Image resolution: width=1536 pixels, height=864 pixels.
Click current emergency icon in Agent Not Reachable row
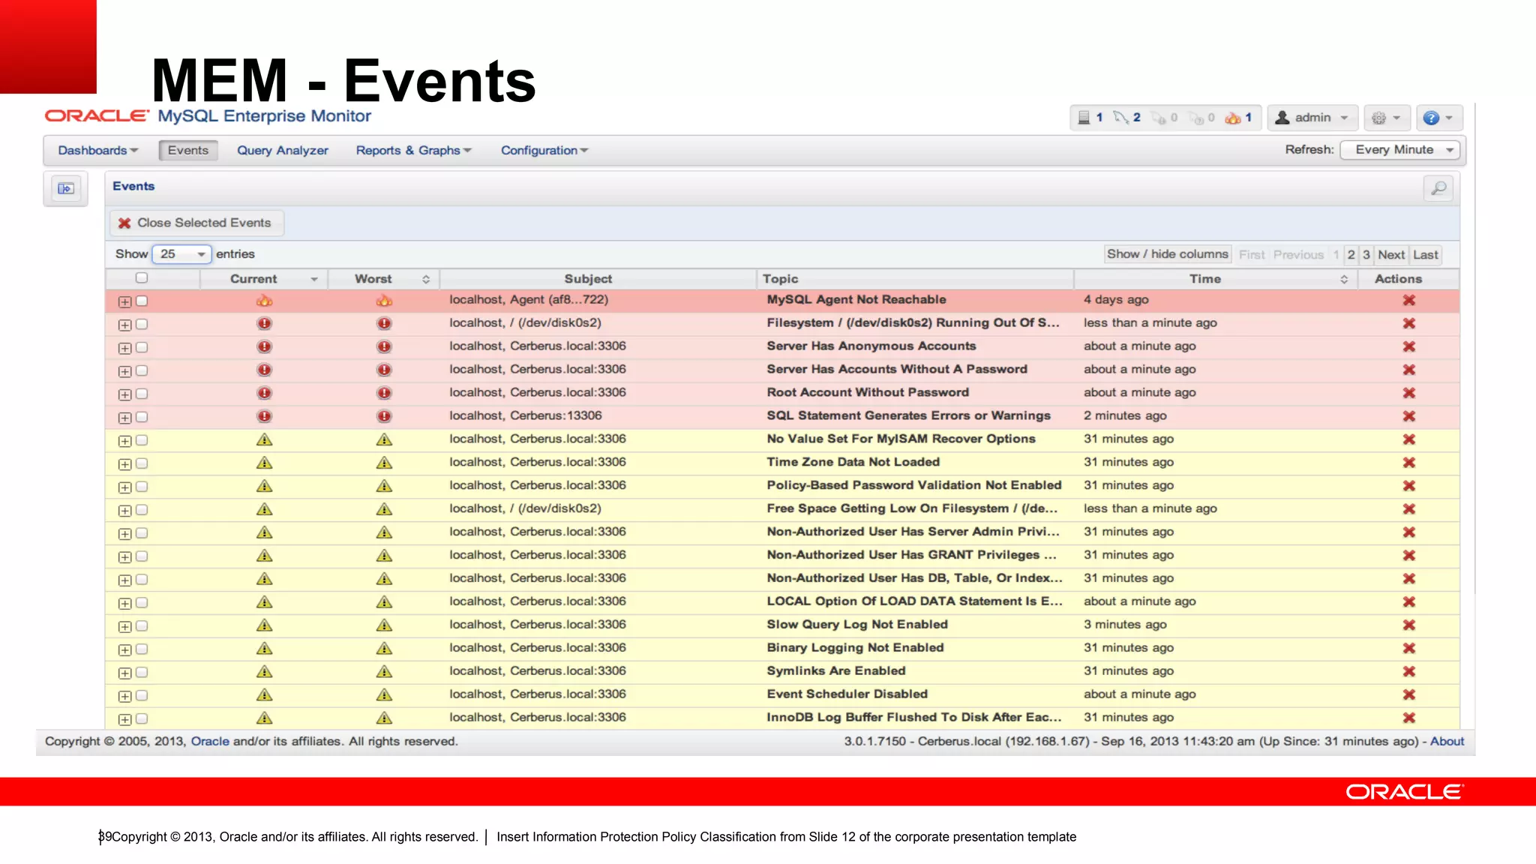(x=264, y=301)
